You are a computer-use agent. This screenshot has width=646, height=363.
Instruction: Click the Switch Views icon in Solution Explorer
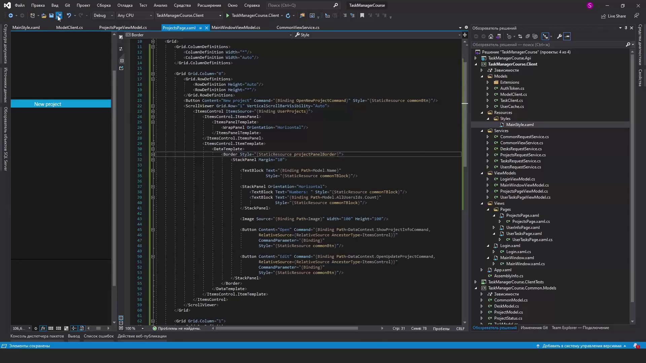coord(499,36)
